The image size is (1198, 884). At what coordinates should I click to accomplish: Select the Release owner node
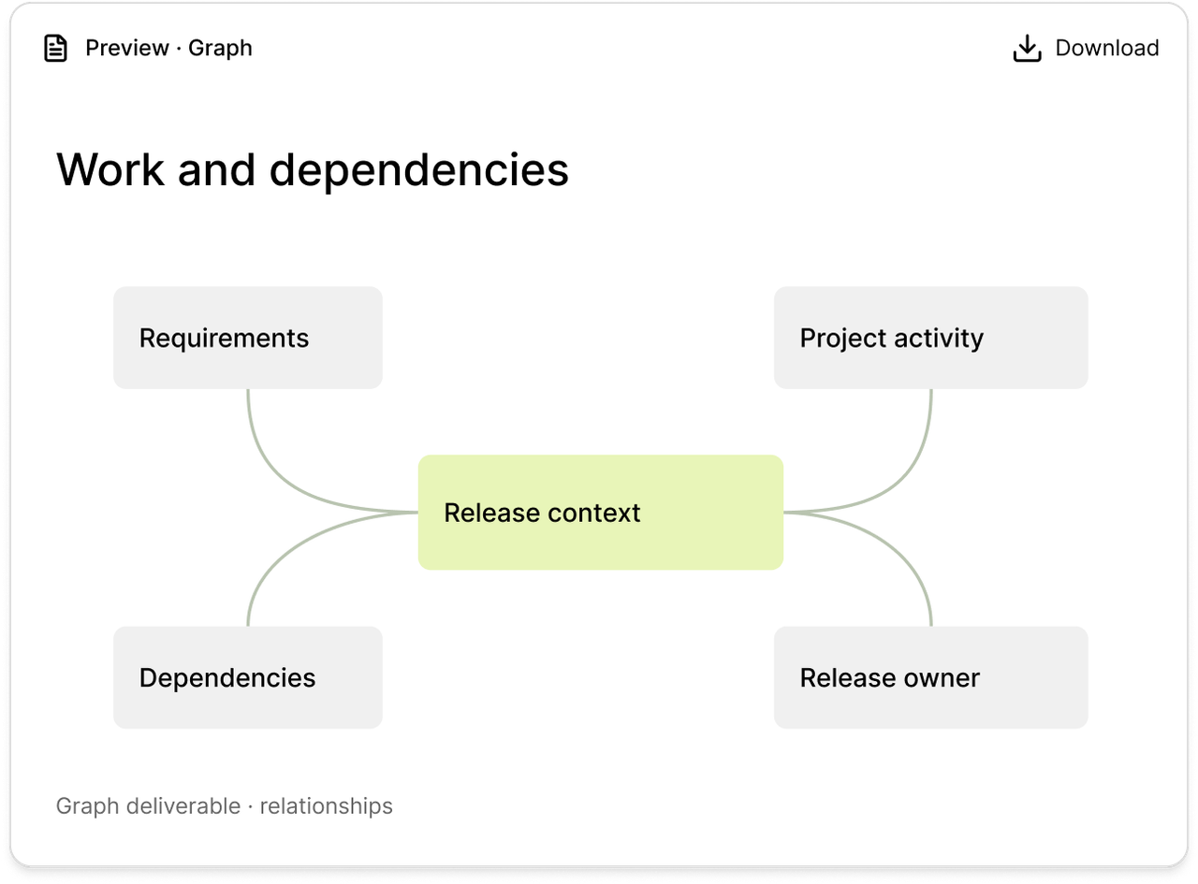[931, 677]
